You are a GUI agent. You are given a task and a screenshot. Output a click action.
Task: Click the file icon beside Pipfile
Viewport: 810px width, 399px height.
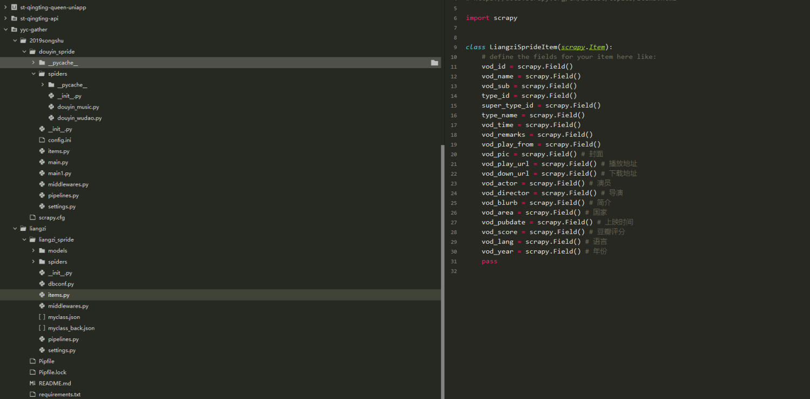(x=33, y=361)
